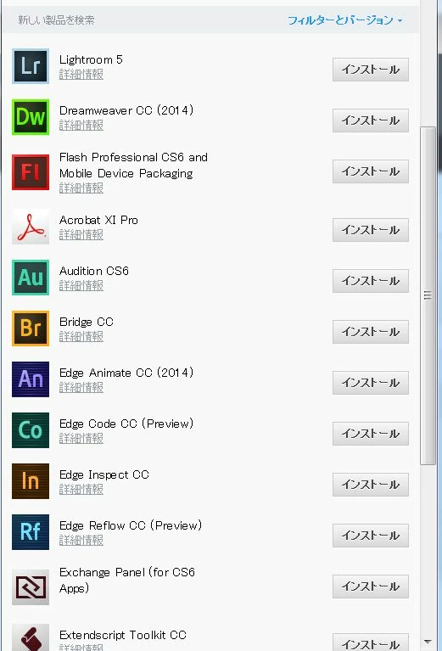The width and height of the screenshot is (442, 651).
Task: Open 詳細情報 link under Edge Code CC
Action: 81,439
